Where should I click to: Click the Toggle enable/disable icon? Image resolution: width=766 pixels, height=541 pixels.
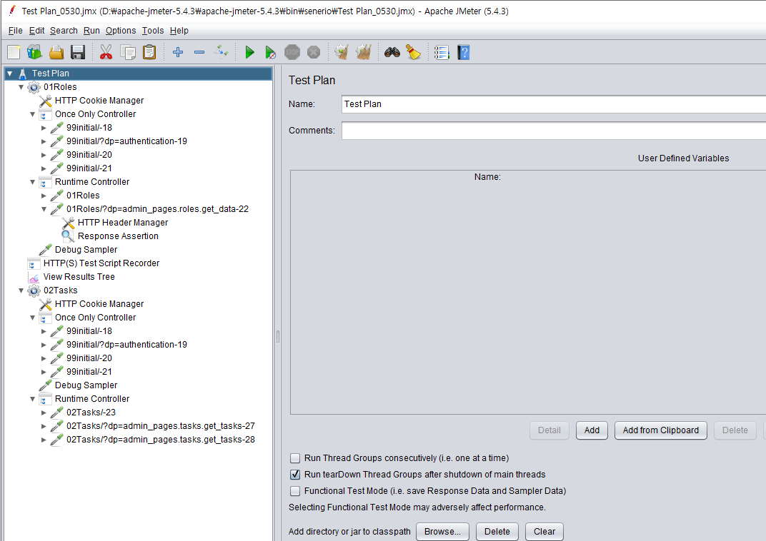[221, 52]
